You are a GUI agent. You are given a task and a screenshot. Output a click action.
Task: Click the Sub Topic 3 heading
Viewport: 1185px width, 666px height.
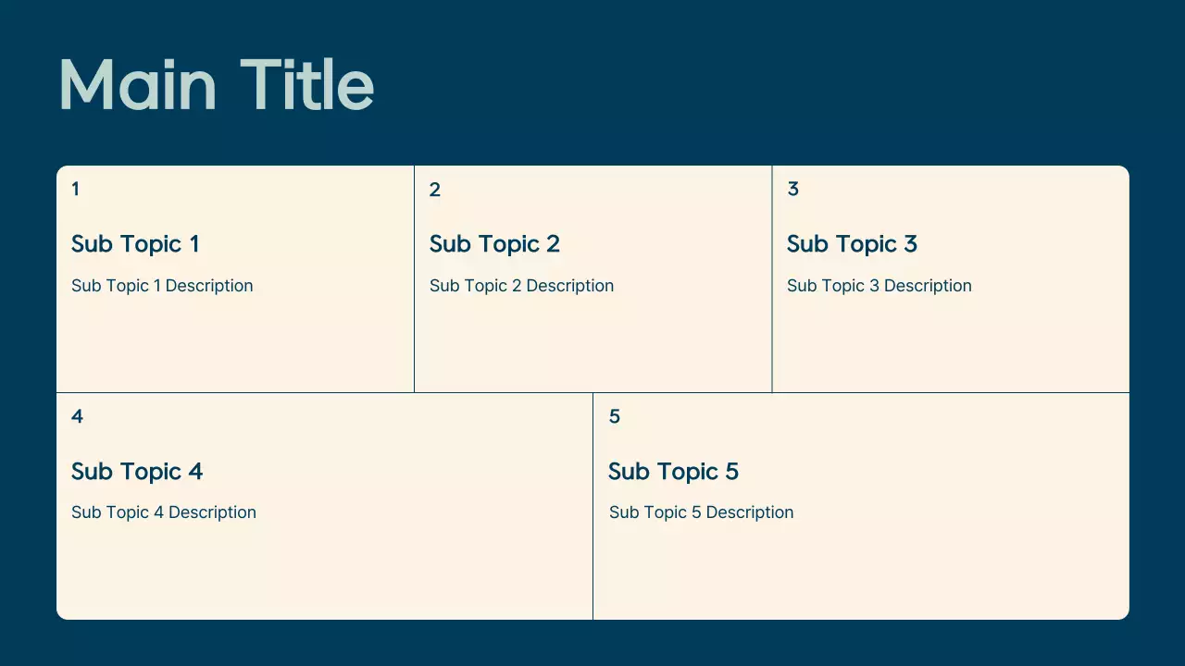(852, 244)
